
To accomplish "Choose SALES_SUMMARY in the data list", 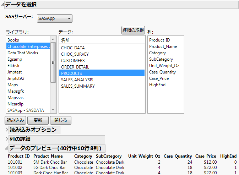I will (x=78, y=86).
